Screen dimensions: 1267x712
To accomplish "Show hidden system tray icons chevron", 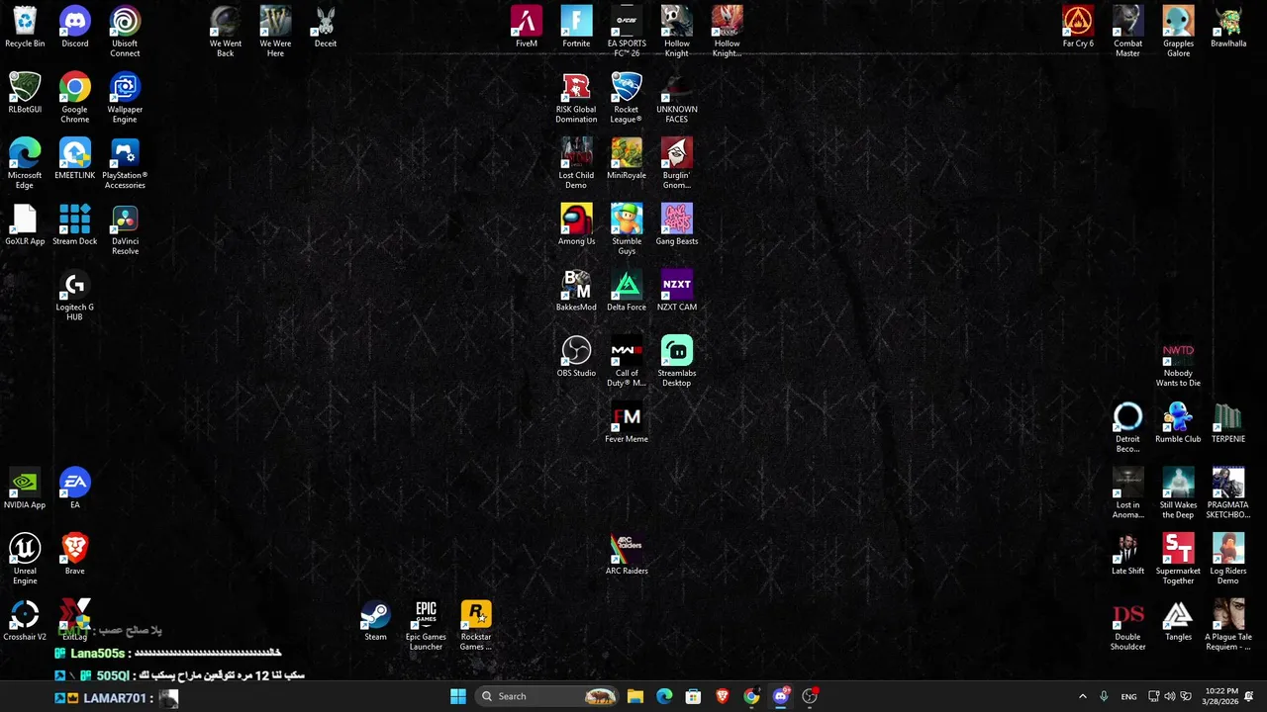I will [x=1082, y=696].
